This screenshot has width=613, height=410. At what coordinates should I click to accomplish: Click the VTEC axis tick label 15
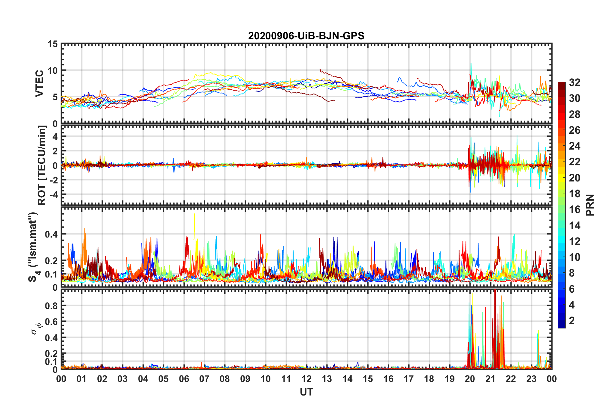click(x=53, y=44)
